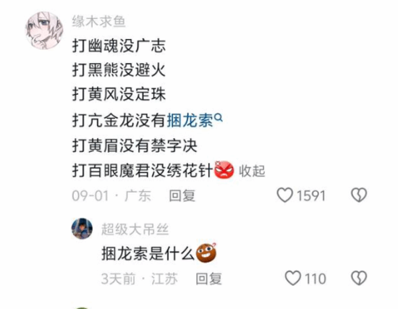Follow the blue 捆龙索 search link
398x309 pixels.
[190, 120]
